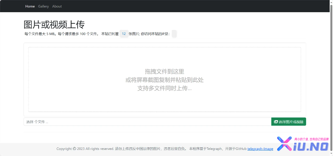
Task: Click the 拖拽文件到这里 drop zone text
Action: [164, 71]
